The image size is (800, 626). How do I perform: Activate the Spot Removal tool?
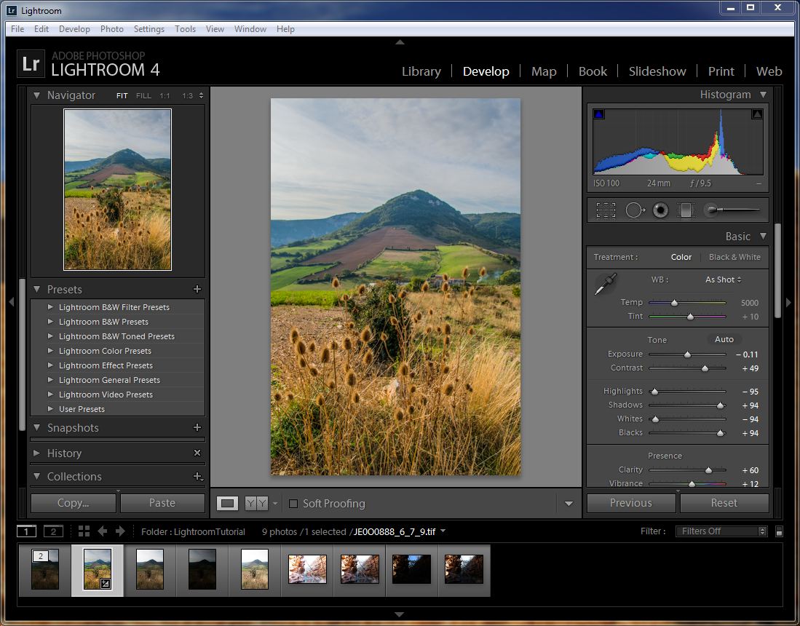[x=635, y=210]
